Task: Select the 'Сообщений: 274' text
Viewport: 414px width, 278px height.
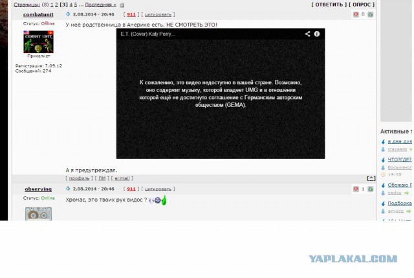Action: [33, 71]
